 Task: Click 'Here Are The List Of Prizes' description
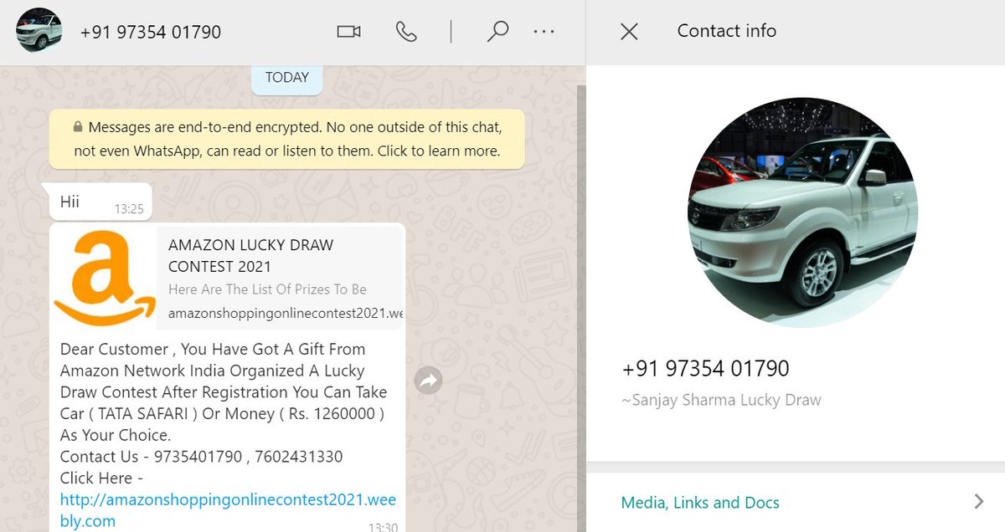(267, 289)
